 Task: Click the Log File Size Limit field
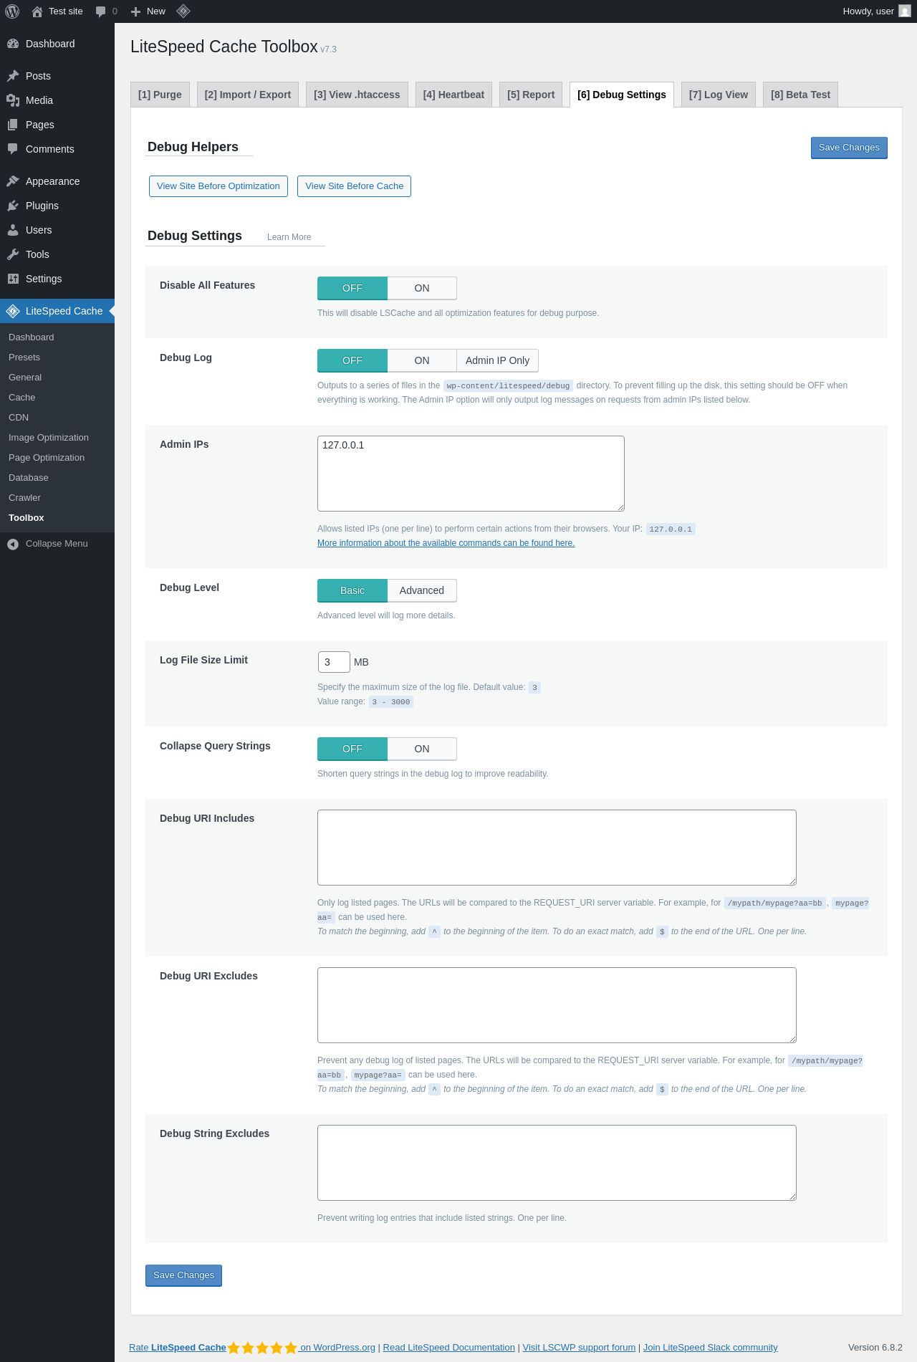334,662
